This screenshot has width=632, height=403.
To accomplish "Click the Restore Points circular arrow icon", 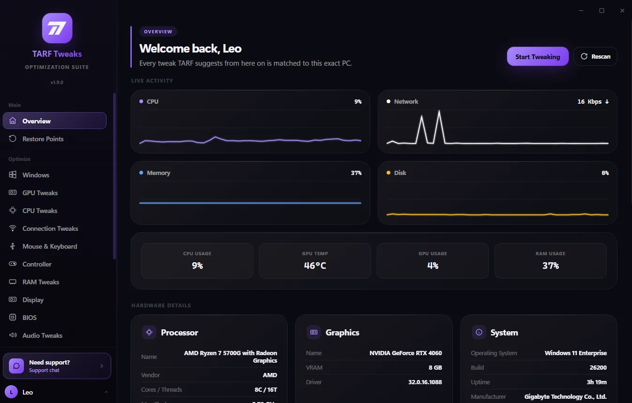I will pyautogui.click(x=13, y=139).
